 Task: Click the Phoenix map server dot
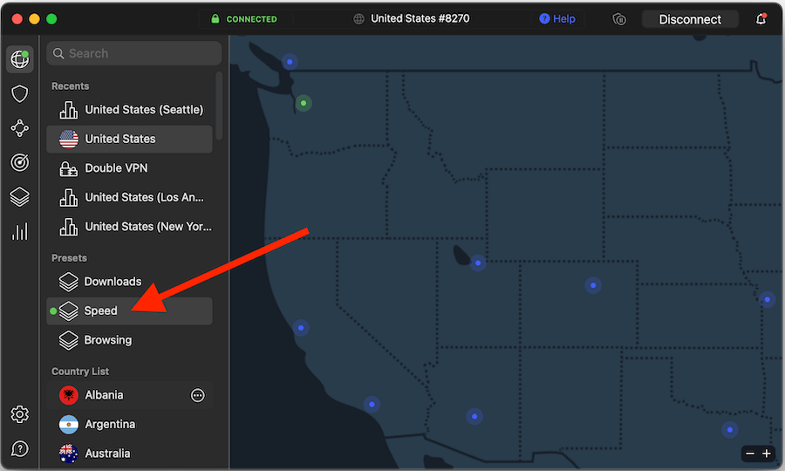click(x=474, y=416)
